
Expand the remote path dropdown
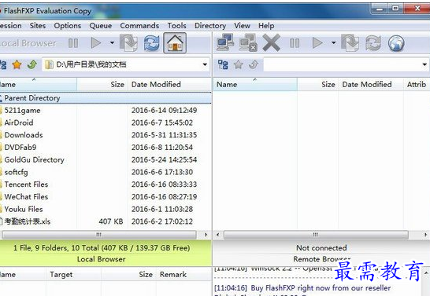click(424, 65)
